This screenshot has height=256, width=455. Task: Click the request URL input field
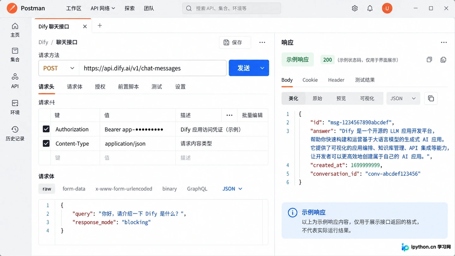click(x=153, y=68)
